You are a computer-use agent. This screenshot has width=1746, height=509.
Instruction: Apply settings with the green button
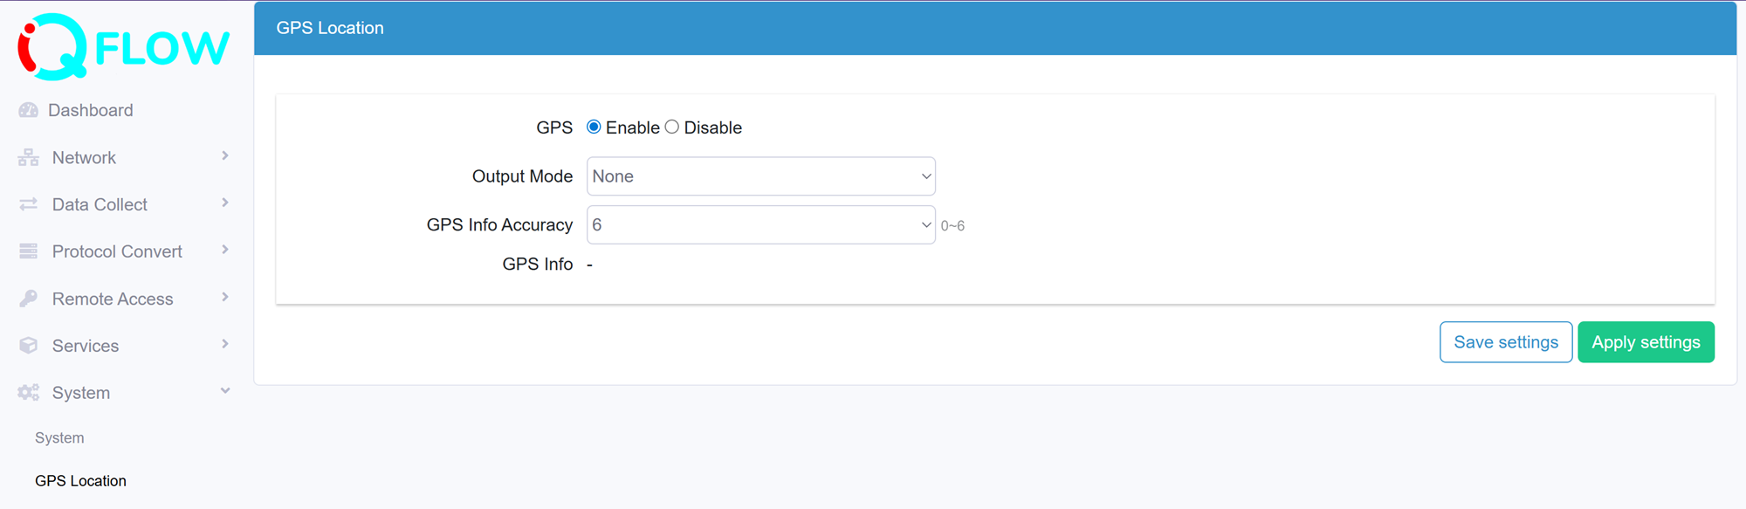pyautogui.click(x=1646, y=342)
